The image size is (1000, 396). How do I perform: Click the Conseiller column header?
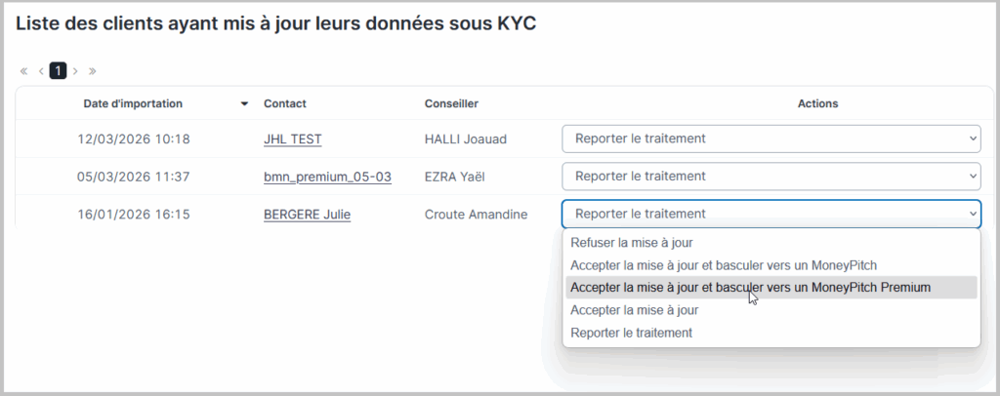[x=451, y=104]
